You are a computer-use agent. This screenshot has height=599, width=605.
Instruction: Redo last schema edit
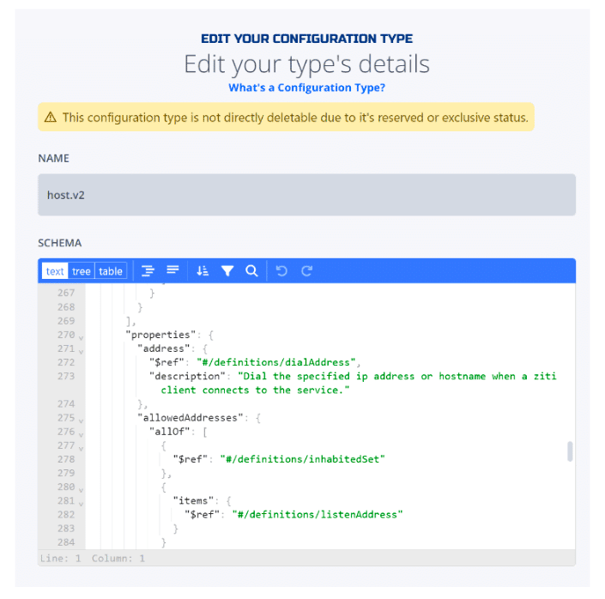[x=306, y=271]
